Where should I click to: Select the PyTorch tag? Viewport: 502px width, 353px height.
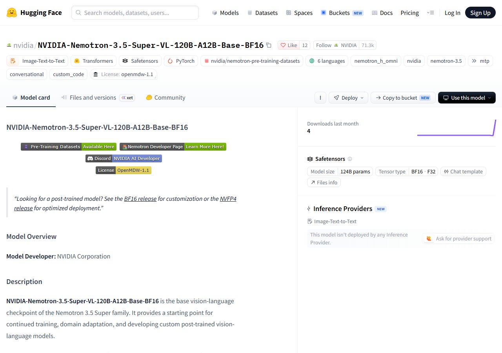181,61
